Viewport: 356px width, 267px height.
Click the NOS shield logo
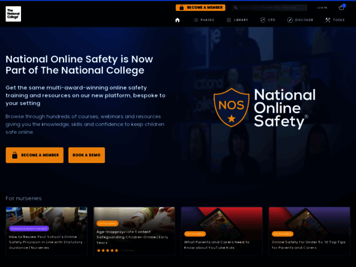click(231, 107)
